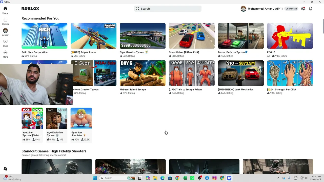Open Standout Games: High Fidelity Shooters heading
Screen dimensions: 324x182
click(54, 151)
